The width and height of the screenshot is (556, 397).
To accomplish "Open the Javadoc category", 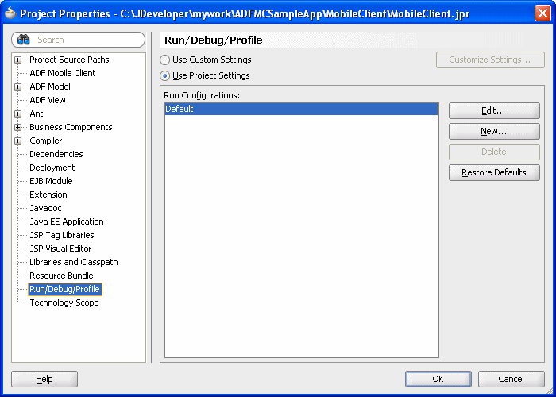I will coord(45,208).
